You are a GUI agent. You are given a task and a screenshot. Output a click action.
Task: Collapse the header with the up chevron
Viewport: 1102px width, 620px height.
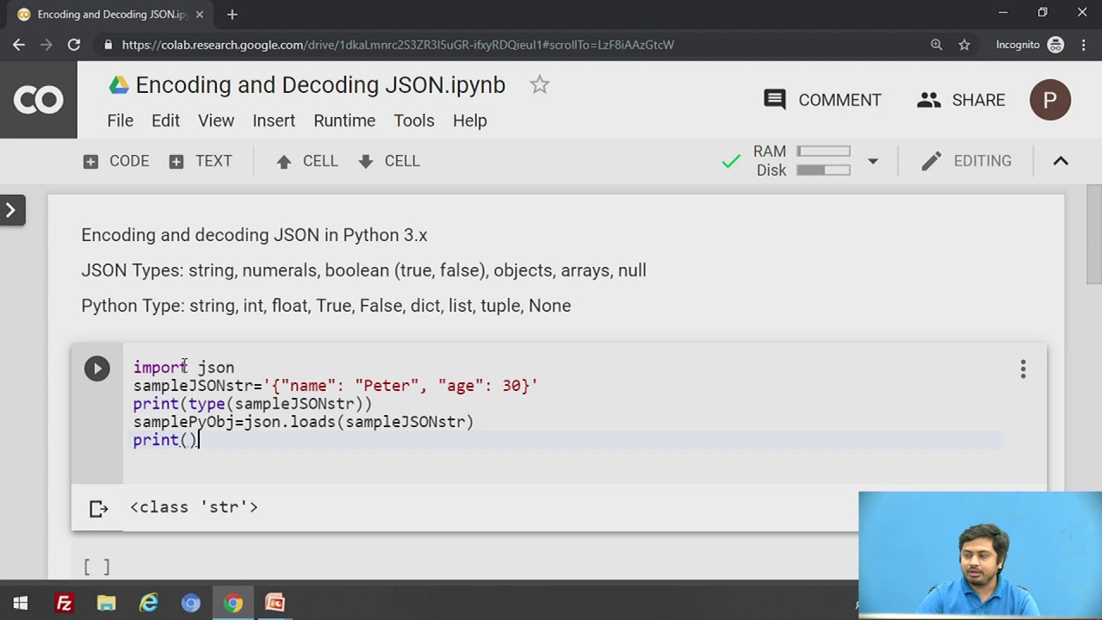[x=1061, y=161]
